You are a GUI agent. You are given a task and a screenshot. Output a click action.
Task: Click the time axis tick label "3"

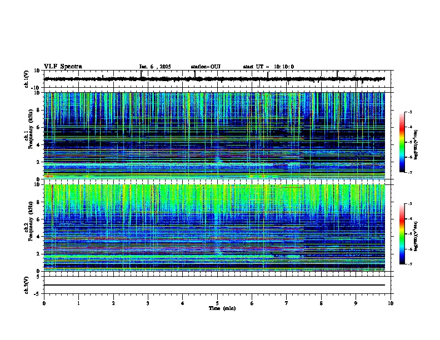[x=148, y=303]
